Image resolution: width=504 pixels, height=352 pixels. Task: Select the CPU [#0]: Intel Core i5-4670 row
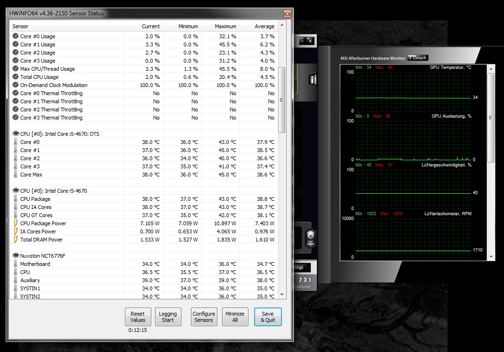click(144, 191)
